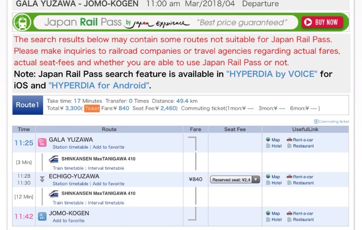The height and width of the screenshot is (230, 362).
Task: Click the Commuting ticket icon
Action: click(x=316, y=122)
